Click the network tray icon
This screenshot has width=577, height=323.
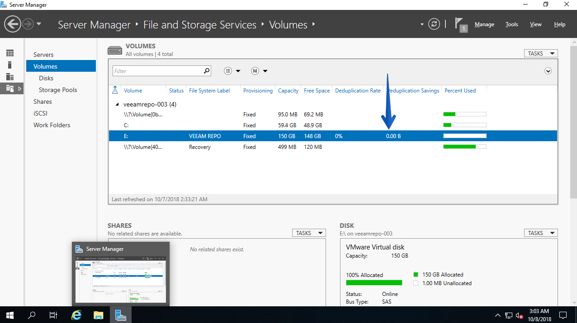coord(509,315)
